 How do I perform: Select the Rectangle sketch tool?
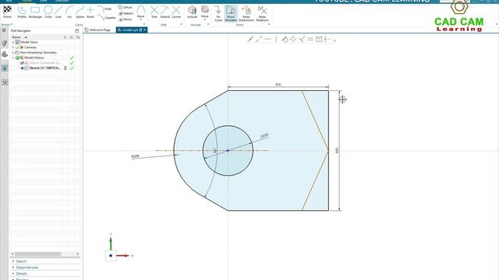(35, 12)
